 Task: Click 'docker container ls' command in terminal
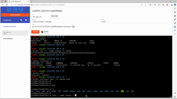[x=41, y=61]
